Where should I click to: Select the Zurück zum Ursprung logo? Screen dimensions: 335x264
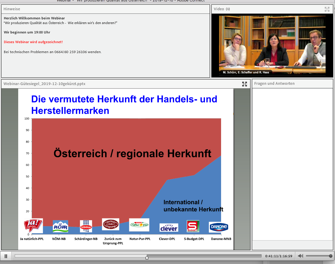click(110, 224)
